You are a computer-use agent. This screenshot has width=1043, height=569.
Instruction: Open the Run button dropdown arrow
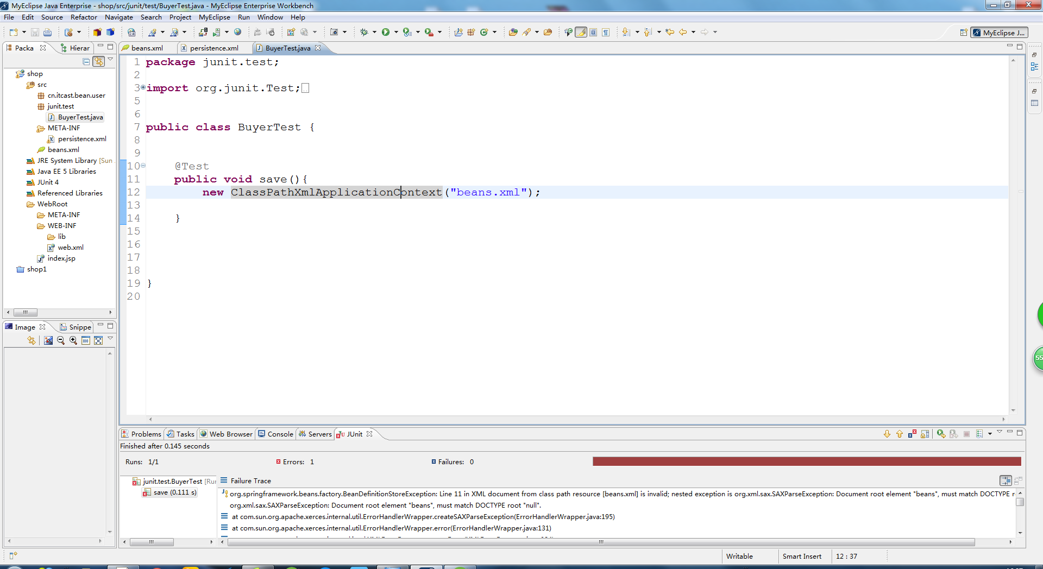point(396,32)
